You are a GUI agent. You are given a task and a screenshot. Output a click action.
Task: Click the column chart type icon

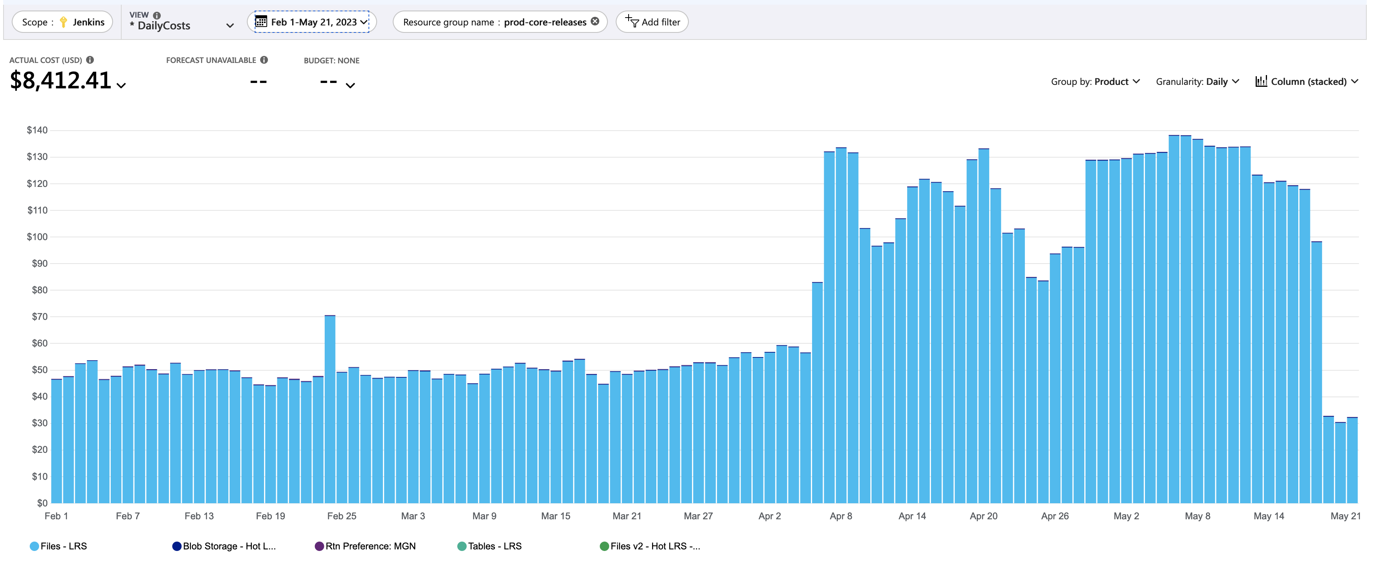1261,81
